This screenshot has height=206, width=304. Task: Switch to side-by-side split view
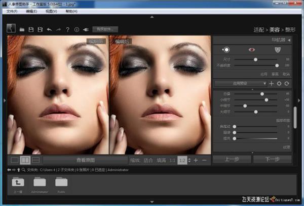click(x=25, y=160)
